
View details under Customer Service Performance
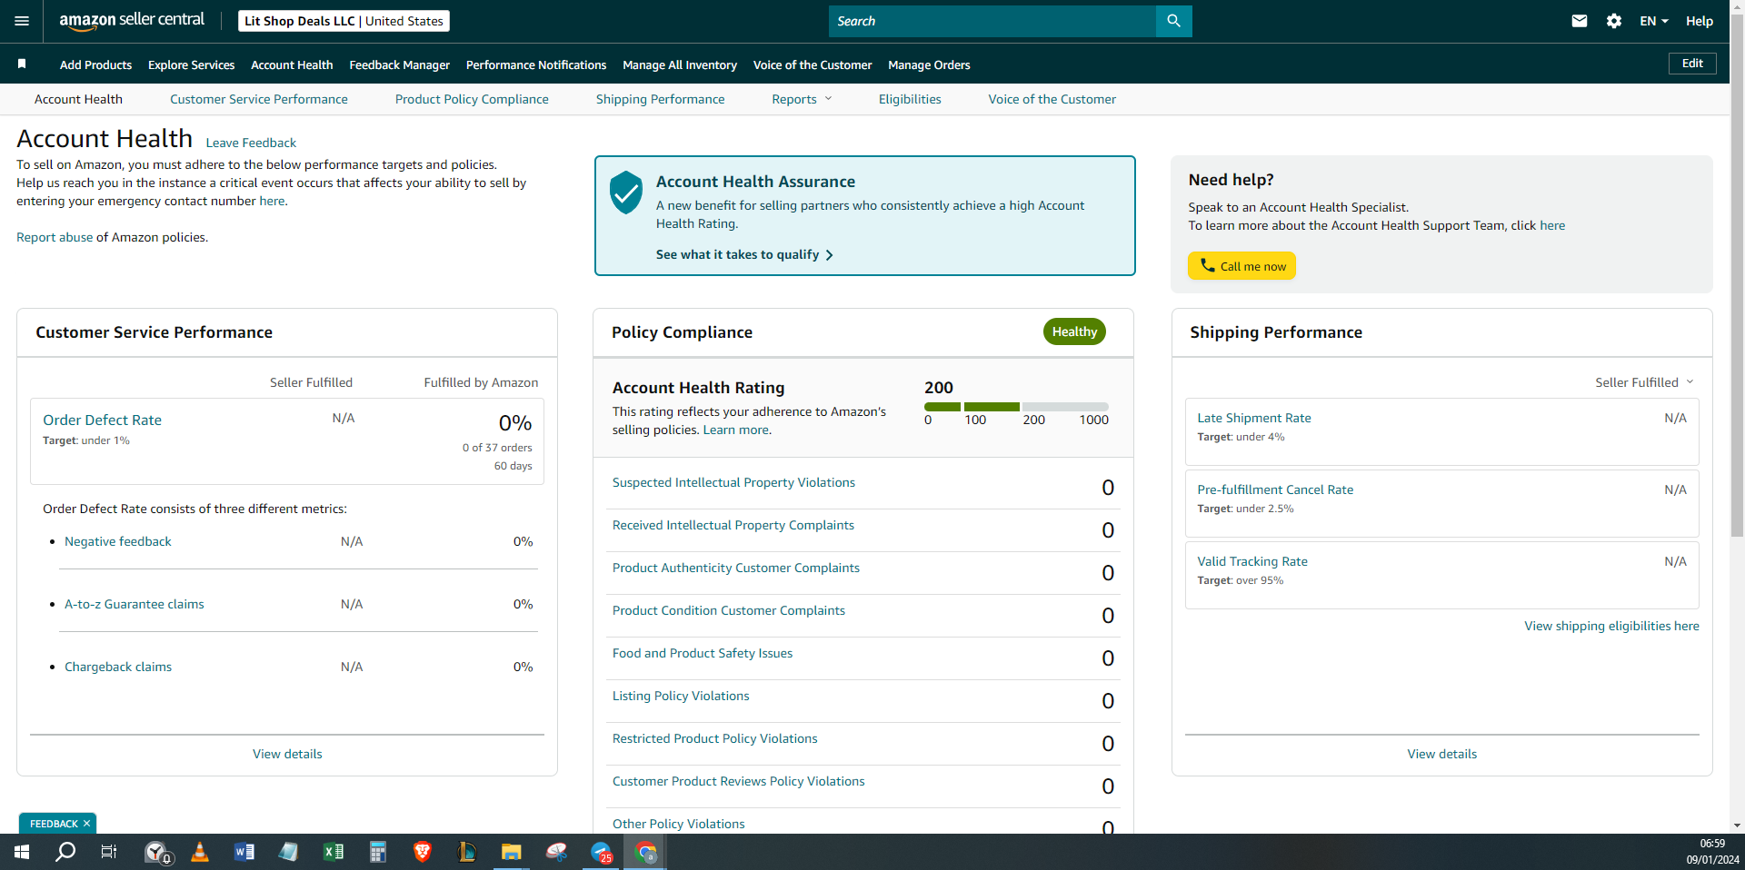287,754
